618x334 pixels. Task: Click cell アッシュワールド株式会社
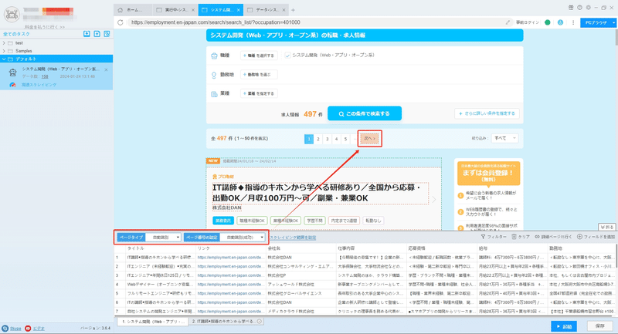click(x=301, y=284)
